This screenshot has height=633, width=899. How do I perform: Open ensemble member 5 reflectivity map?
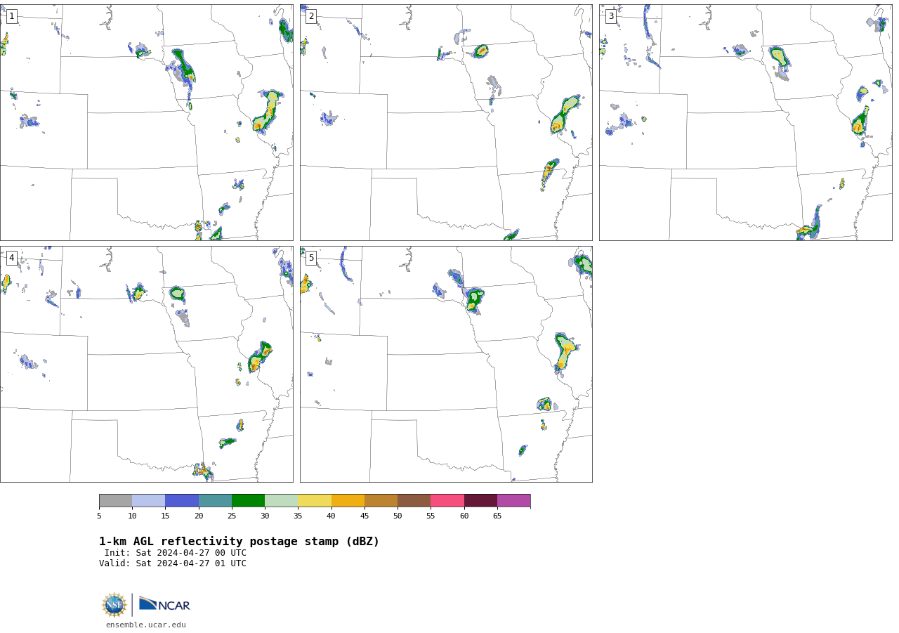click(x=446, y=364)
